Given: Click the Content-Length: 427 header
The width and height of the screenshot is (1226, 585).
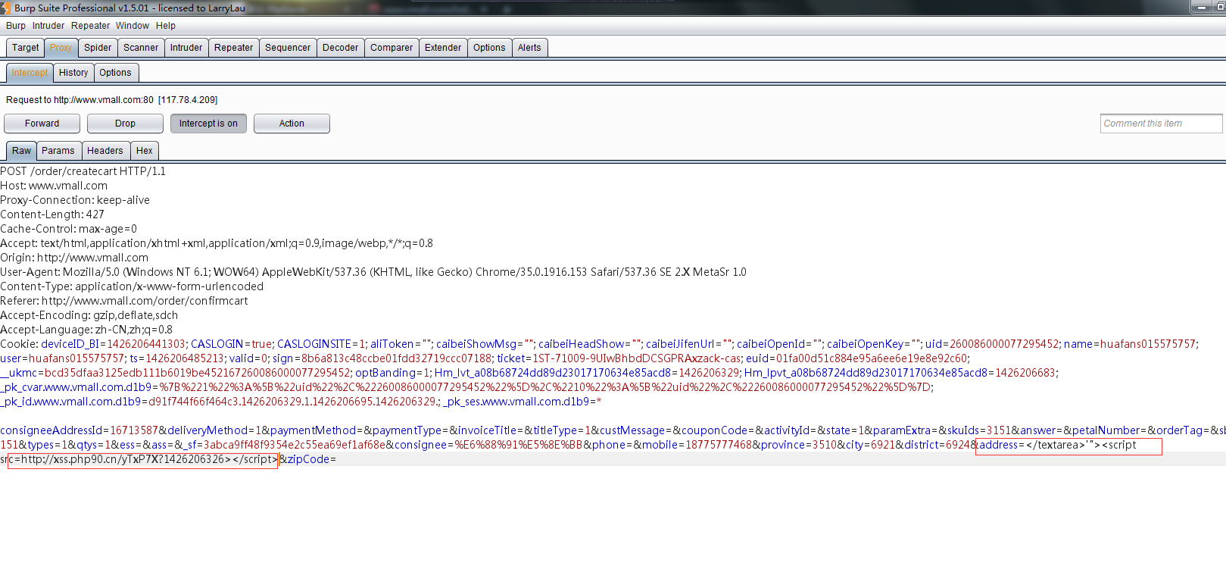Looking at the screenshot, I should pyautogui.click(x=52, y=214).
